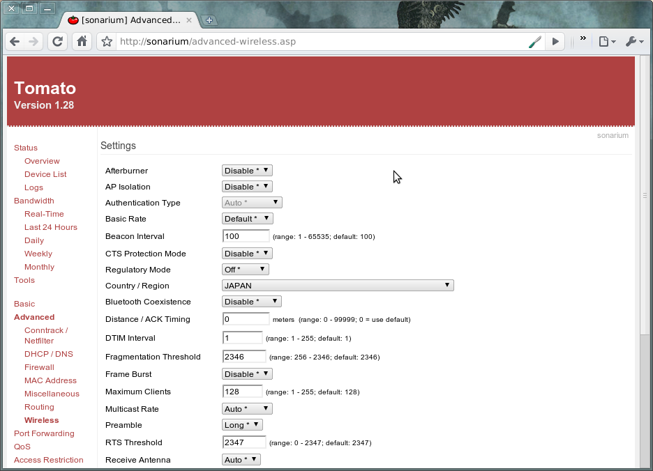
Task: Click the Maximum Clients input field
Action: click(x=242, y=392)
